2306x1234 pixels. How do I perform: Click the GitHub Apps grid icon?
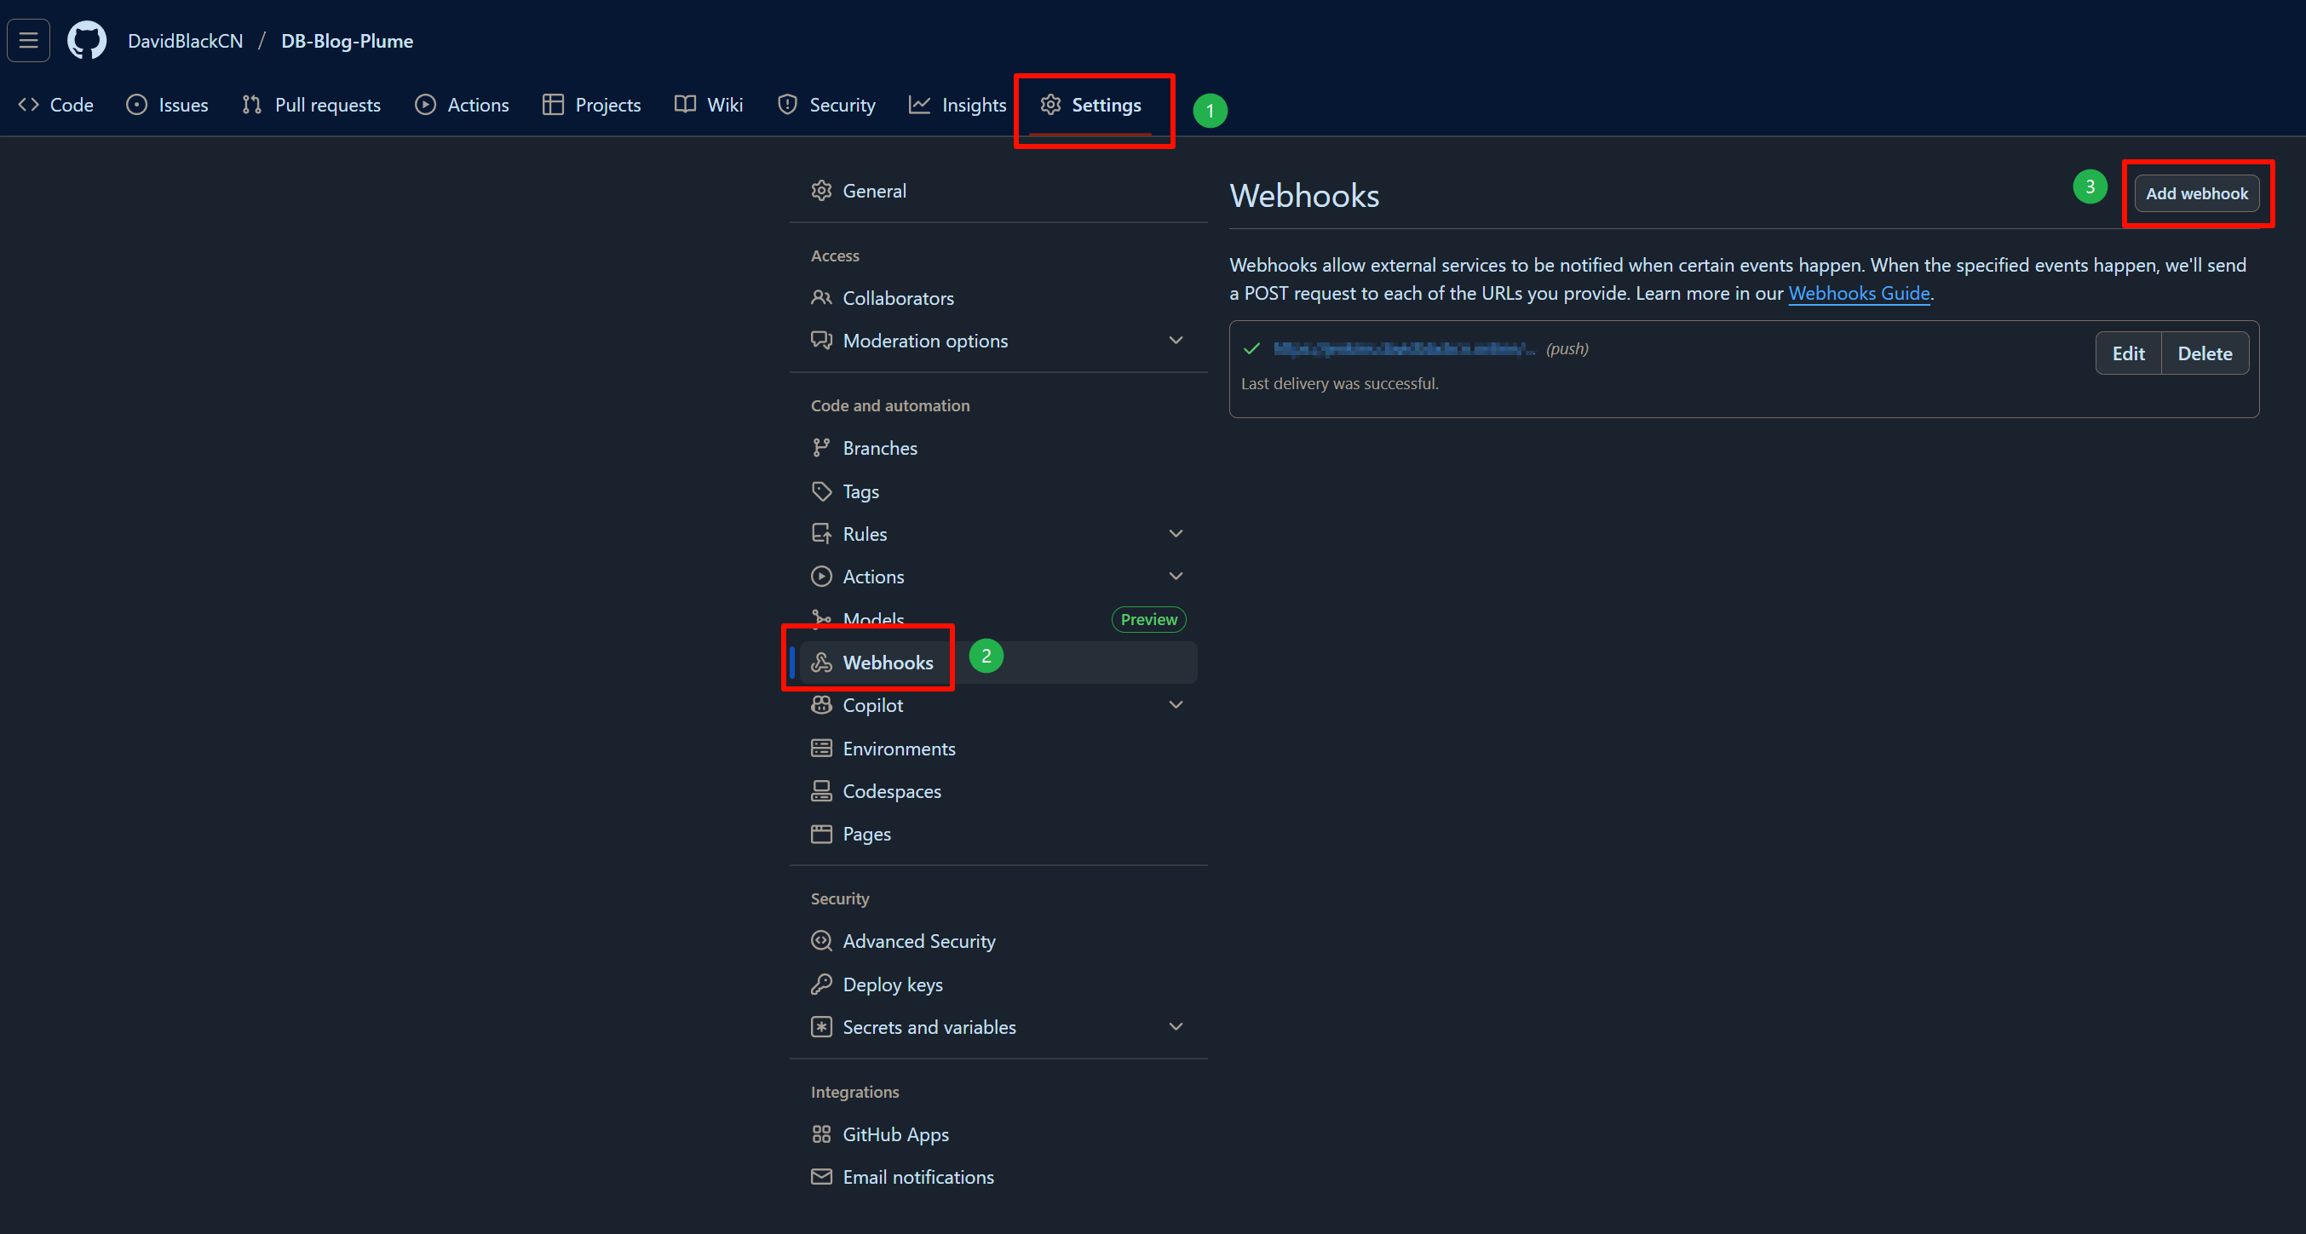tap(821, 1134)
